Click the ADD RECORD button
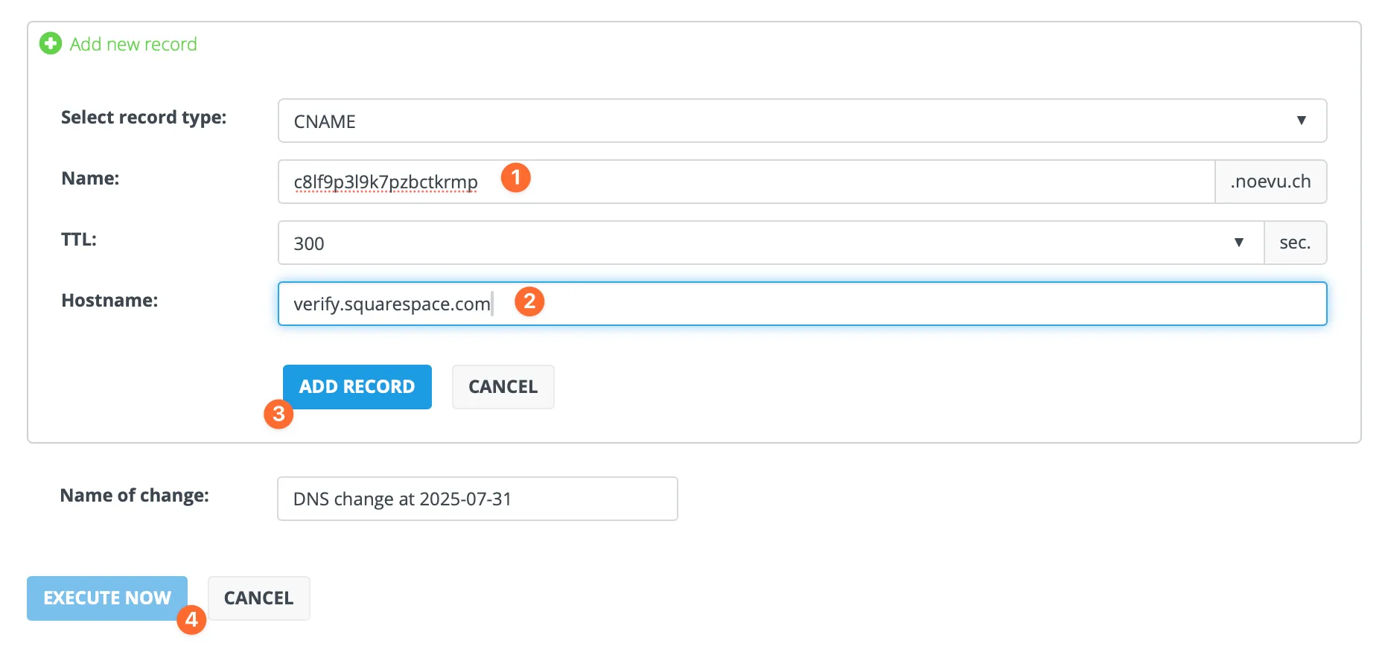Image resolution: width=1382 pixels, height=649 pixels. pos(357,386)
